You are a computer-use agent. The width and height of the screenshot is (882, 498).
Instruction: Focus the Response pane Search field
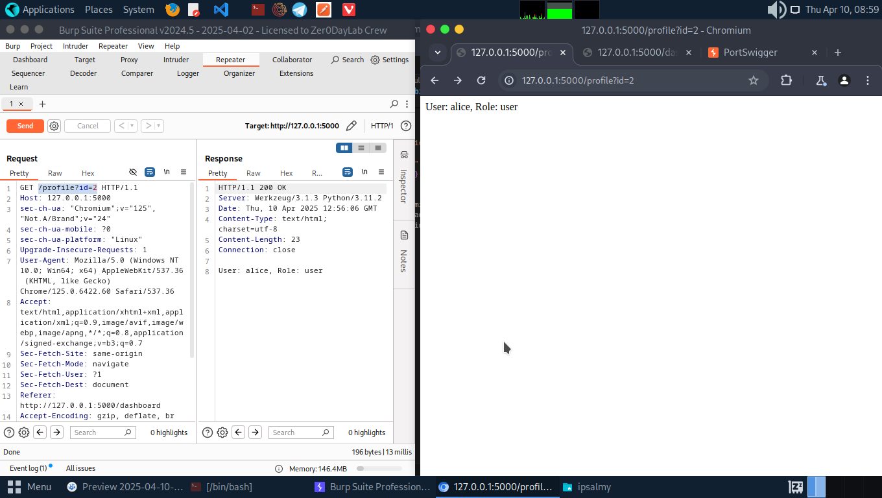pos(300,433)
